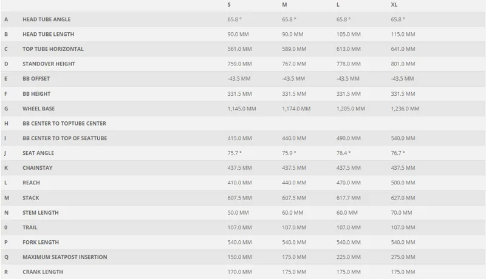The height and width of the screenshot is (279, 486).
Task: Click the SEAT ANGLE row label
Action: 38,153
